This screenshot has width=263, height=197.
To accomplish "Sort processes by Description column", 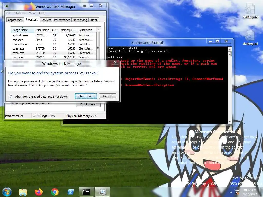I will tap(86, 30).
